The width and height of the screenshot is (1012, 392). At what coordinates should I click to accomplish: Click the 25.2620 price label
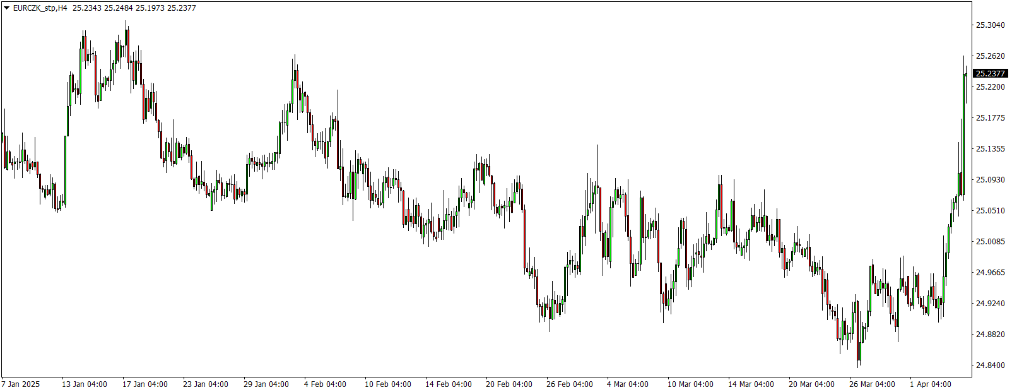(x=990, y=56)
